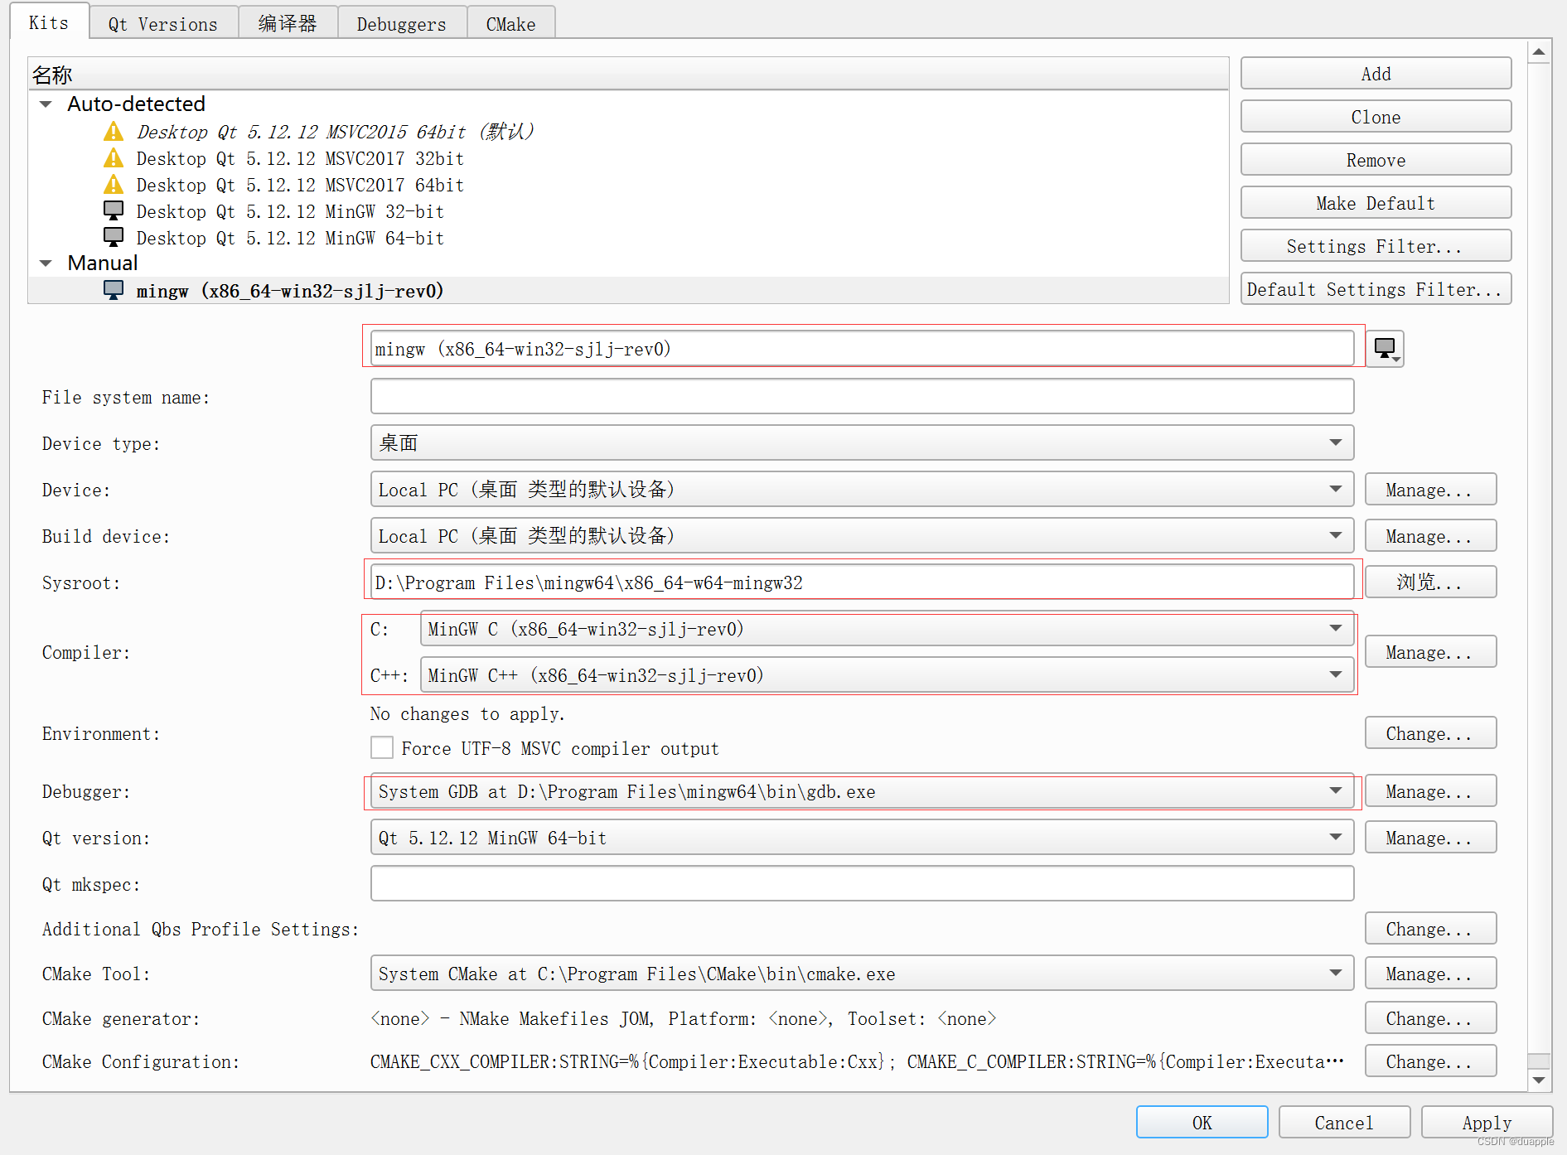Screen dimensions: 1567x1155
Task: Open Settings Filter dialog
Action: (1376, 246)
